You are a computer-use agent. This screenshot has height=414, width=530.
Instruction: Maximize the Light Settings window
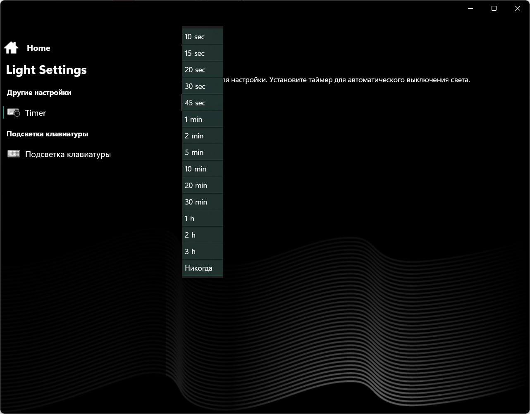point(494,8)
